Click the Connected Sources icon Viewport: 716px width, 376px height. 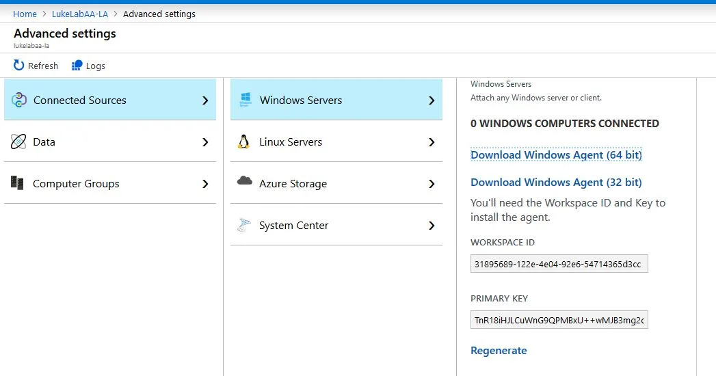point(18,100)
